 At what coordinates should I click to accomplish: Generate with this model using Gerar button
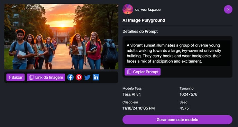(x=177, y=120)
